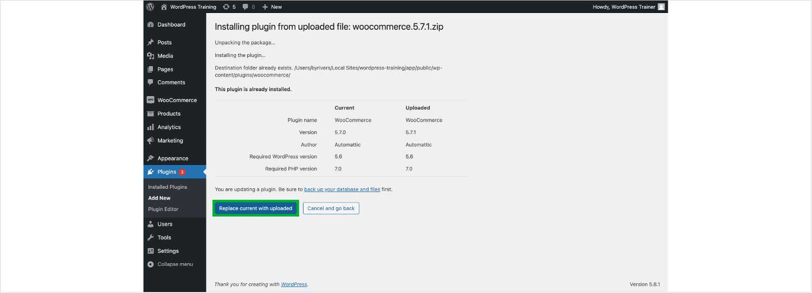Follow the WordPress link in footer

click(294, 284)
